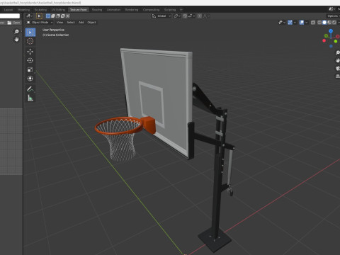Click the viewport zoom magnifier icon on the right
Image resolution: width=340 pixels, height=255 pixels.
coord(338,52)
